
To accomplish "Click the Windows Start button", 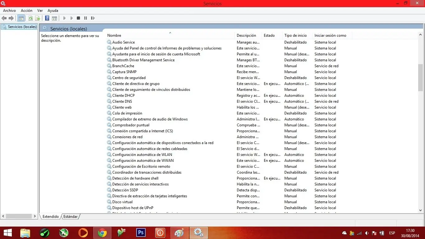I will [x=7, y=233].
